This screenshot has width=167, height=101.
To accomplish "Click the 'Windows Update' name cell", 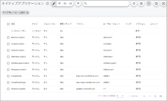I will (x=18, y=89).
